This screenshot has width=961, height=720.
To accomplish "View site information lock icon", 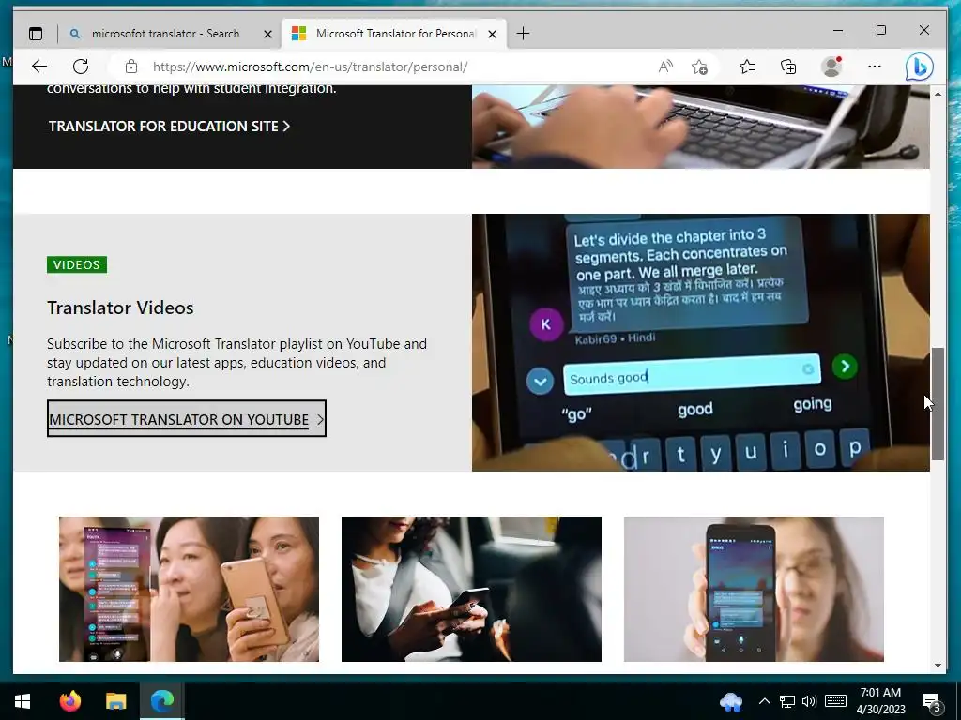I will 131,67.
